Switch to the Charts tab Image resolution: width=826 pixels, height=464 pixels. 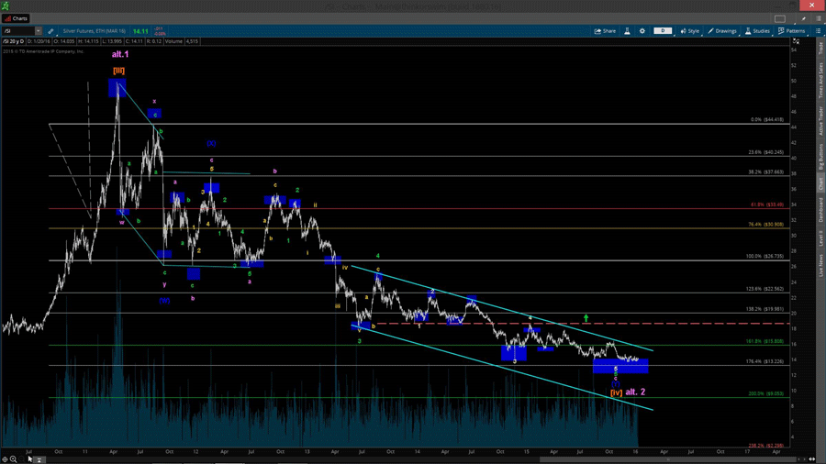coord(16,17)
